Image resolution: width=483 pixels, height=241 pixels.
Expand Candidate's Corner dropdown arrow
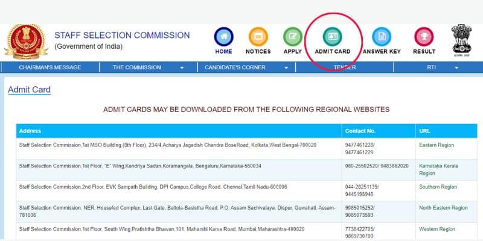click(x=286, y=68)
